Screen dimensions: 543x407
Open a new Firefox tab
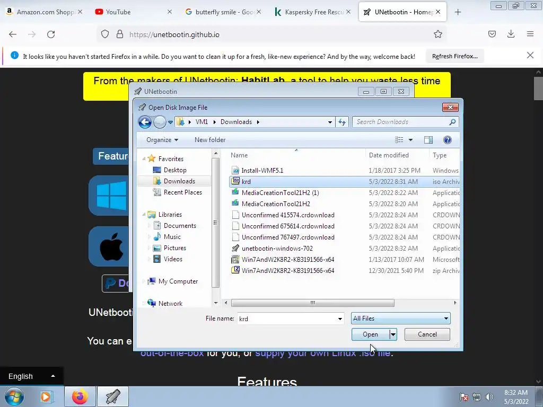coord(458,12)
